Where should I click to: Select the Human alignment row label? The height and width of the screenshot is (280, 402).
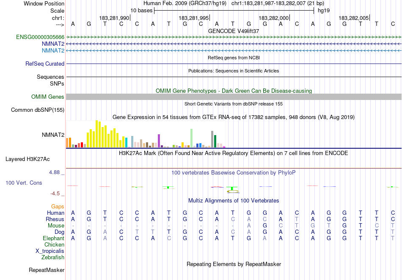pos(55,213)
